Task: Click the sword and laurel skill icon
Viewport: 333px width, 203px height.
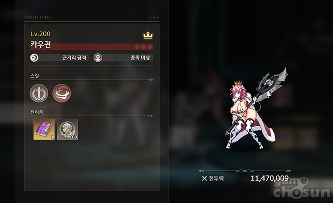Action: click(x=39, y=93)
